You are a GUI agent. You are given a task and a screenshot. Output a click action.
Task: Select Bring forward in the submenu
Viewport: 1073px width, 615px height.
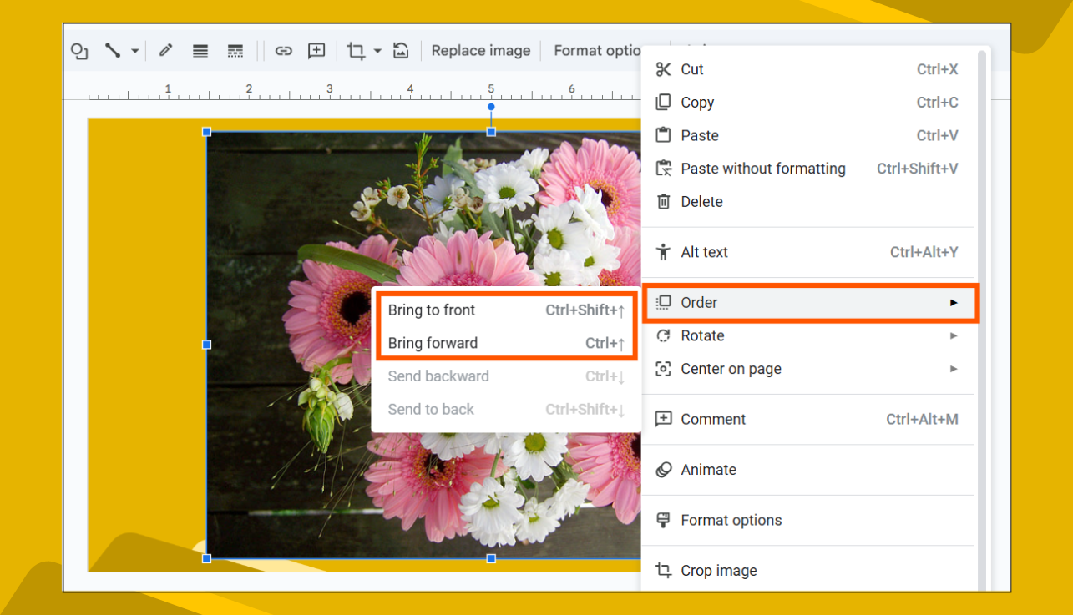coord(432,343)
